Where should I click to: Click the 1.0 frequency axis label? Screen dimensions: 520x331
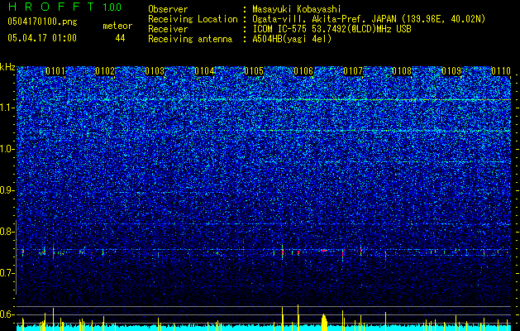tap(7, 149)
